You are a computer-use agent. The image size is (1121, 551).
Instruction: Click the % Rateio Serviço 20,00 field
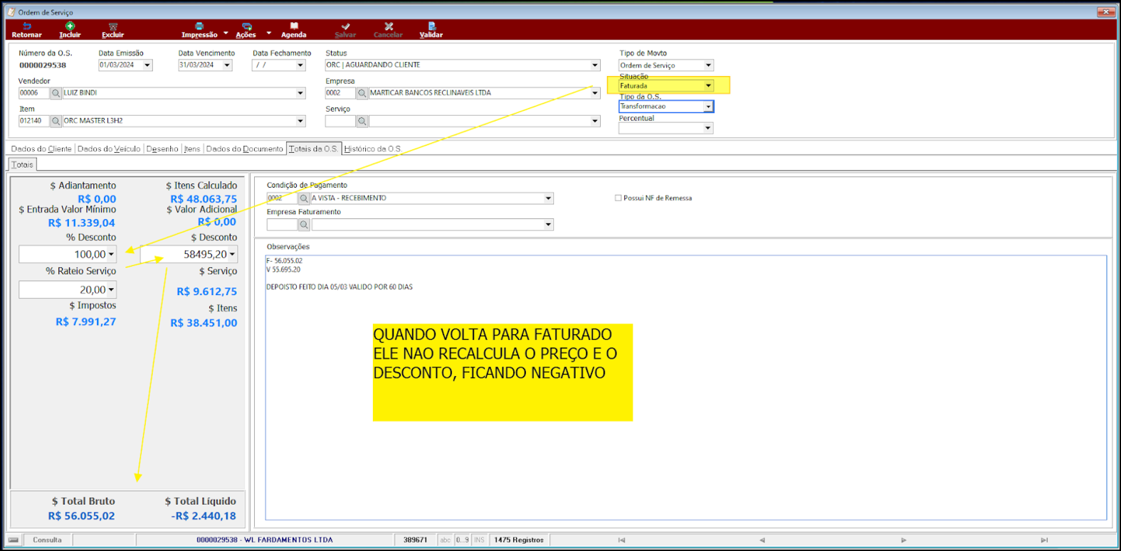point(68,290)
